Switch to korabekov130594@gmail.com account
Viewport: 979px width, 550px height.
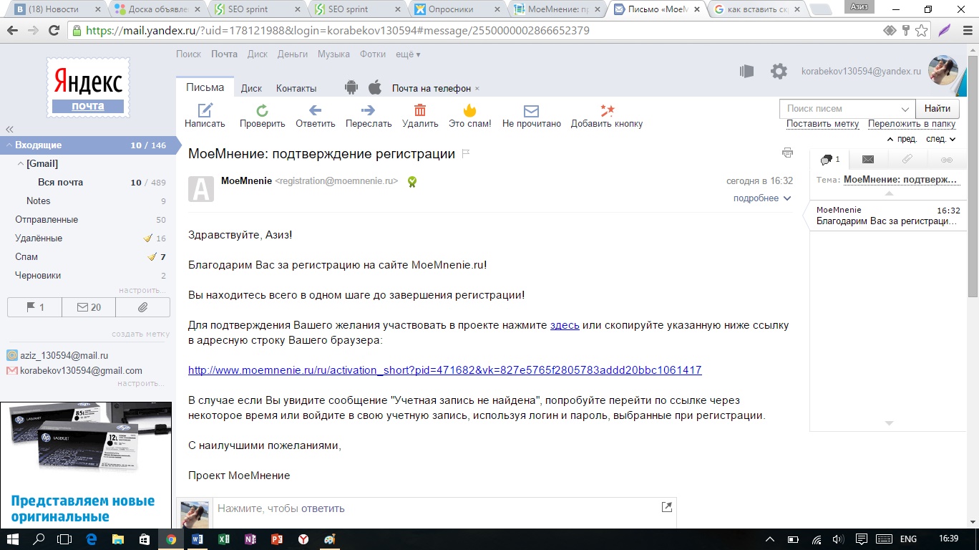(81, 371)
